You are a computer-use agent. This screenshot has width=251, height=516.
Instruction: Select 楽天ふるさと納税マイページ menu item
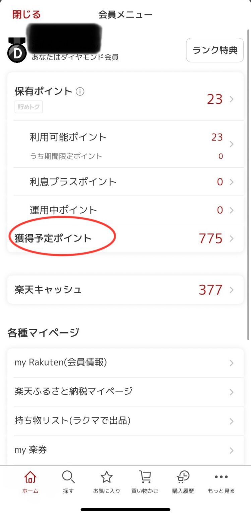(125, 392)
